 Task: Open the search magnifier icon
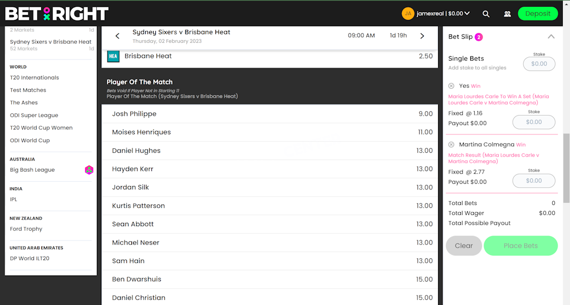[485, 14]
